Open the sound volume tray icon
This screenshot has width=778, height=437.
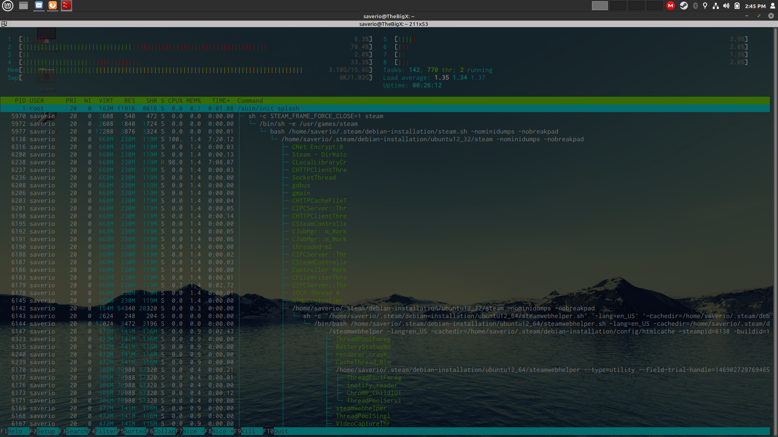click(x=726, y=6)
